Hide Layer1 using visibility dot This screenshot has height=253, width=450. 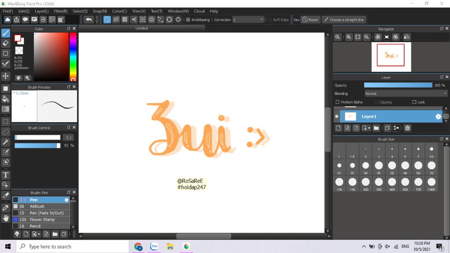click(337, 116)
